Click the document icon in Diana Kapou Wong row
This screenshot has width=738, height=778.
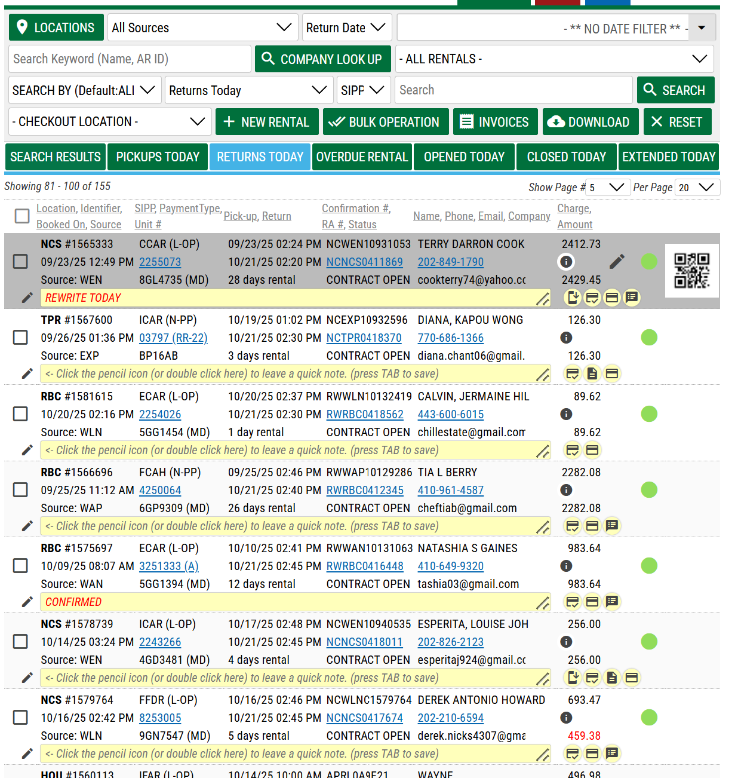(592, 374)
